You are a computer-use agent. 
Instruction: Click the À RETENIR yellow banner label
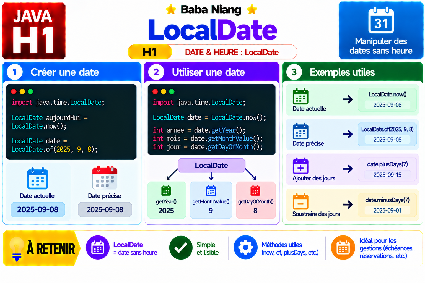coord(42,248)
